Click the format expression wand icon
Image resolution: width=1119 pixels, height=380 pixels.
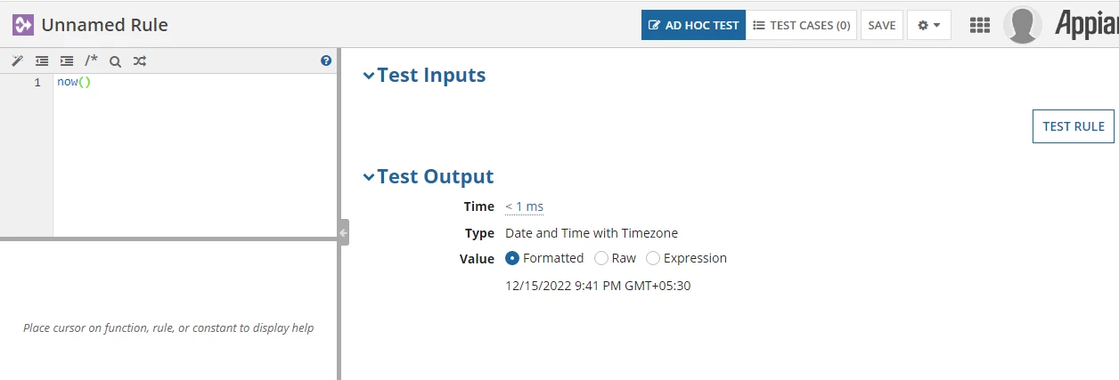pos(17,61)
